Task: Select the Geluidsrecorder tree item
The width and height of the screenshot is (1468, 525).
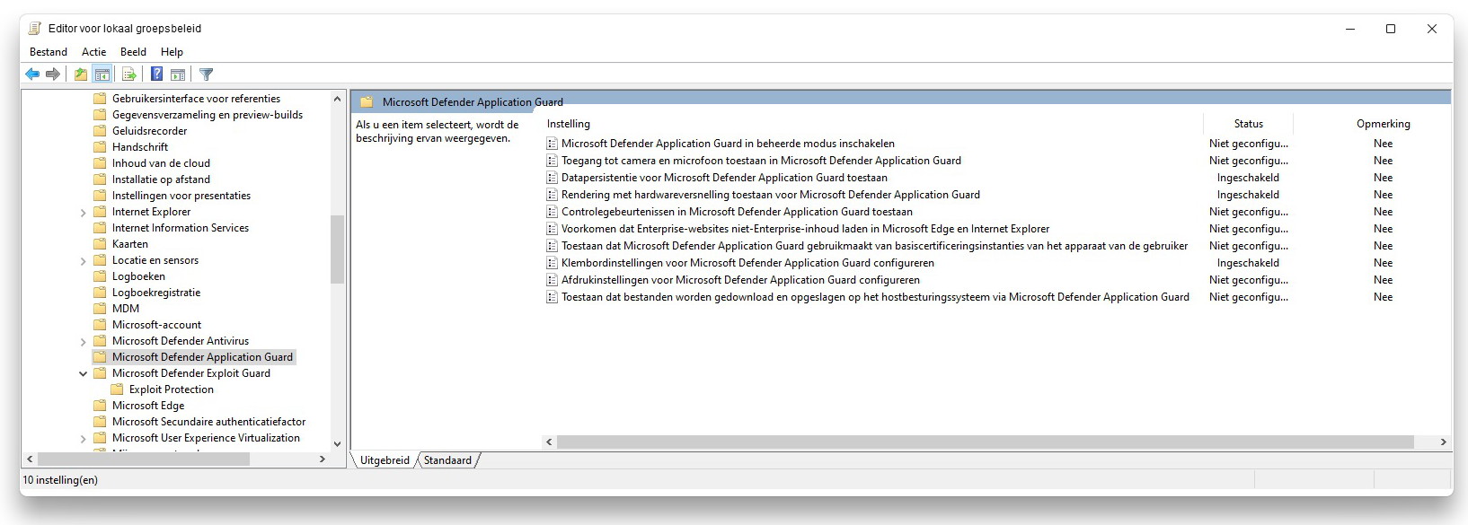Action: click(149, 131)
